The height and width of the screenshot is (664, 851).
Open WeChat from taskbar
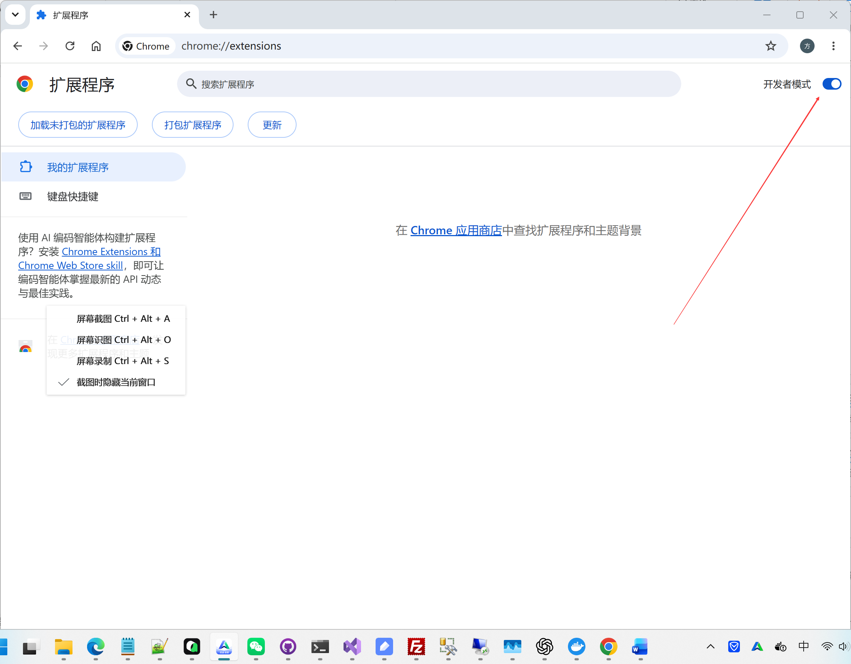(x=256, y=647)
